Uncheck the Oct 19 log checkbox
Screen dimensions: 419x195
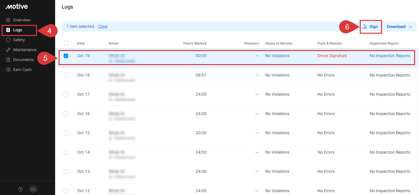[66, 56]
